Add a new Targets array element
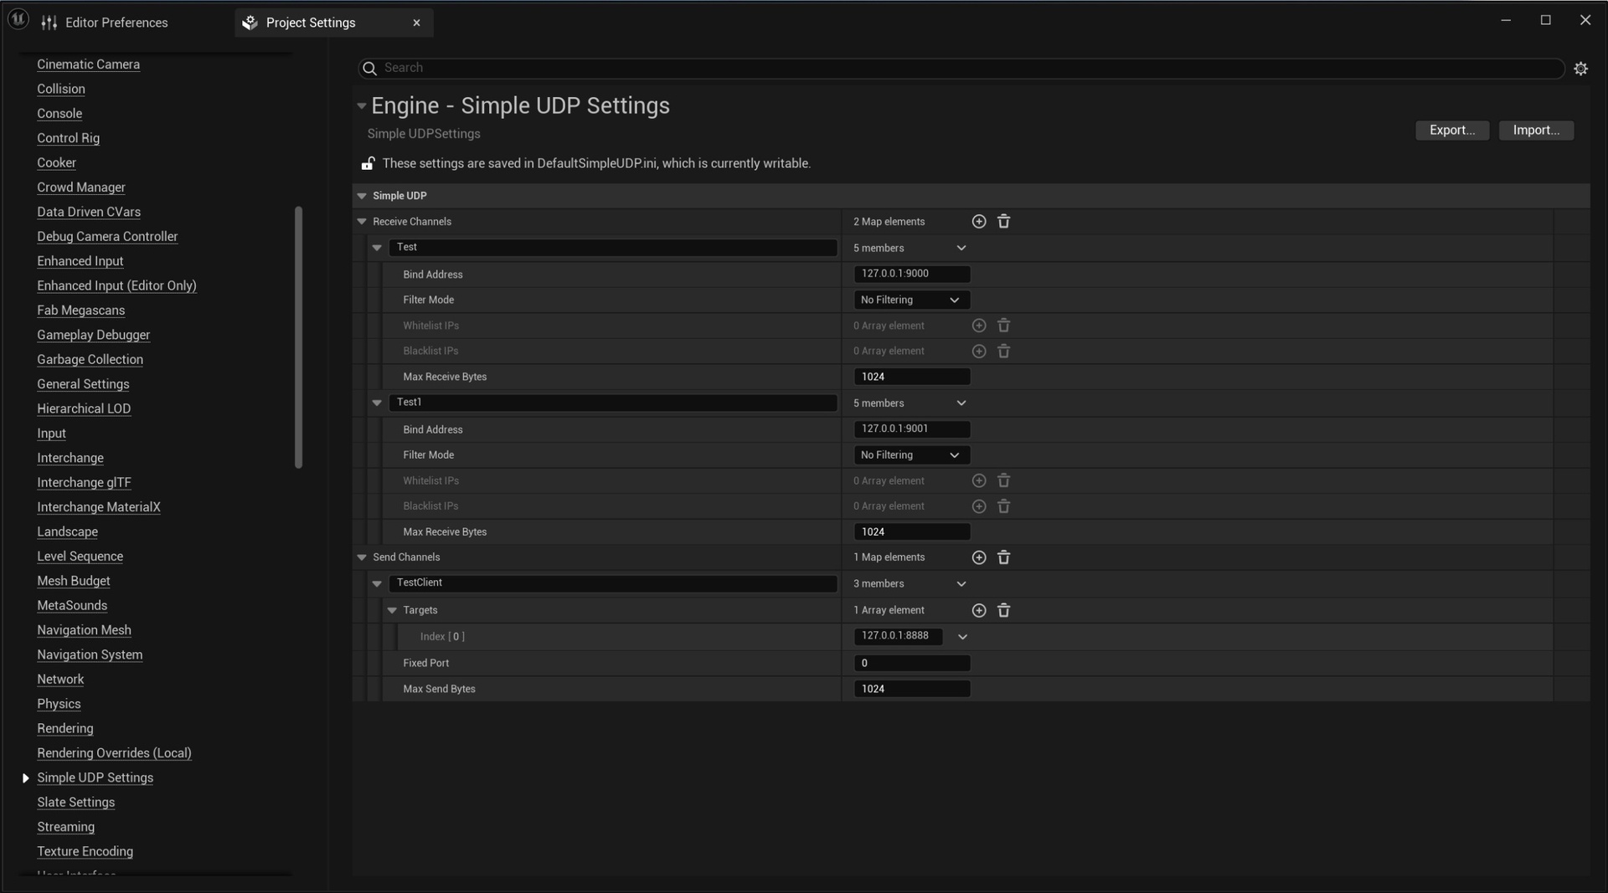This screenshot has height=893, width=1608. tap(978, 611)
